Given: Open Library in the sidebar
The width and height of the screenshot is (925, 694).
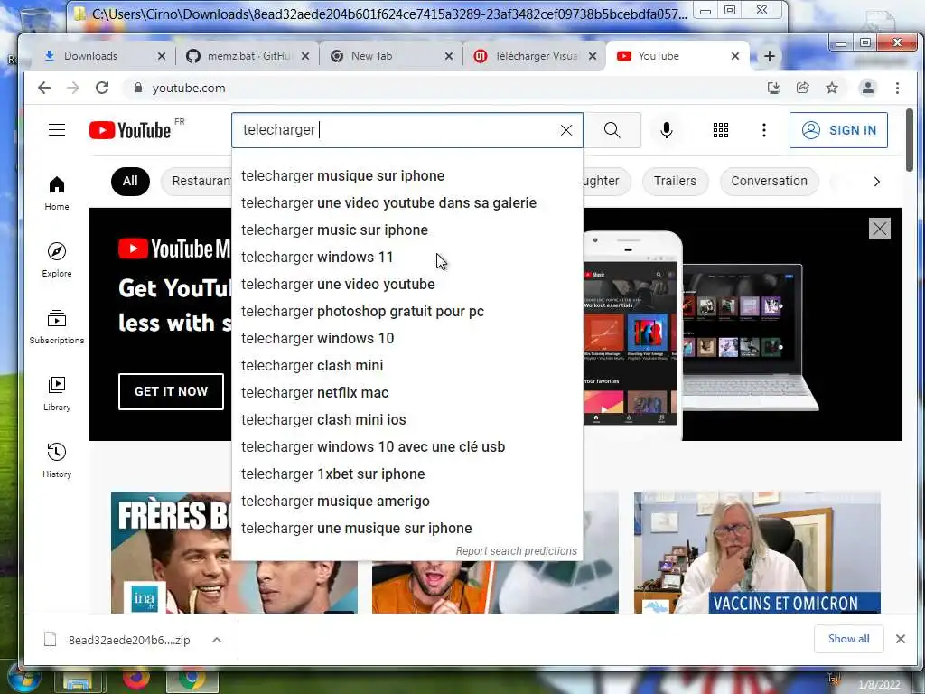Looking at the screenshot, I should [x=57, y=394].
